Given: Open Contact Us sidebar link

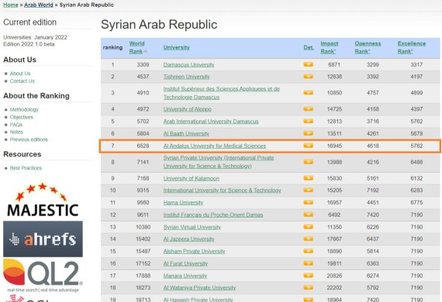Looking at the screenshot, I should tap(22, 81).
